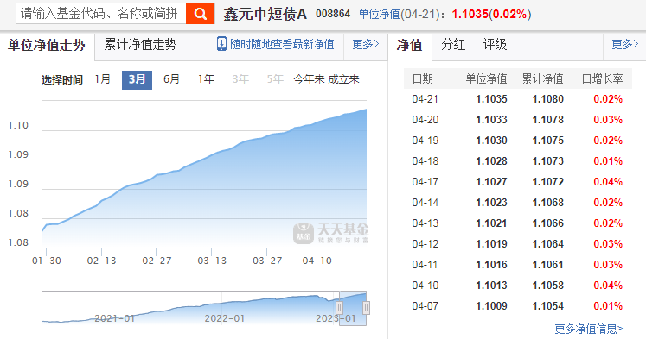Click the 04-07 date cell

click(x=425, y=305)
